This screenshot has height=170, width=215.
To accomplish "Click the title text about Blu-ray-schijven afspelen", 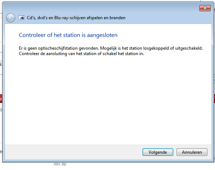I will 76,18.
